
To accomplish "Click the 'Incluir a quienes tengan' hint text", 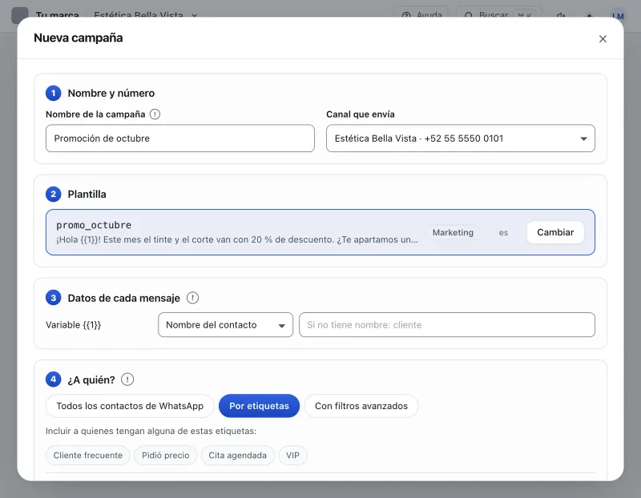I will pos(151,431).
